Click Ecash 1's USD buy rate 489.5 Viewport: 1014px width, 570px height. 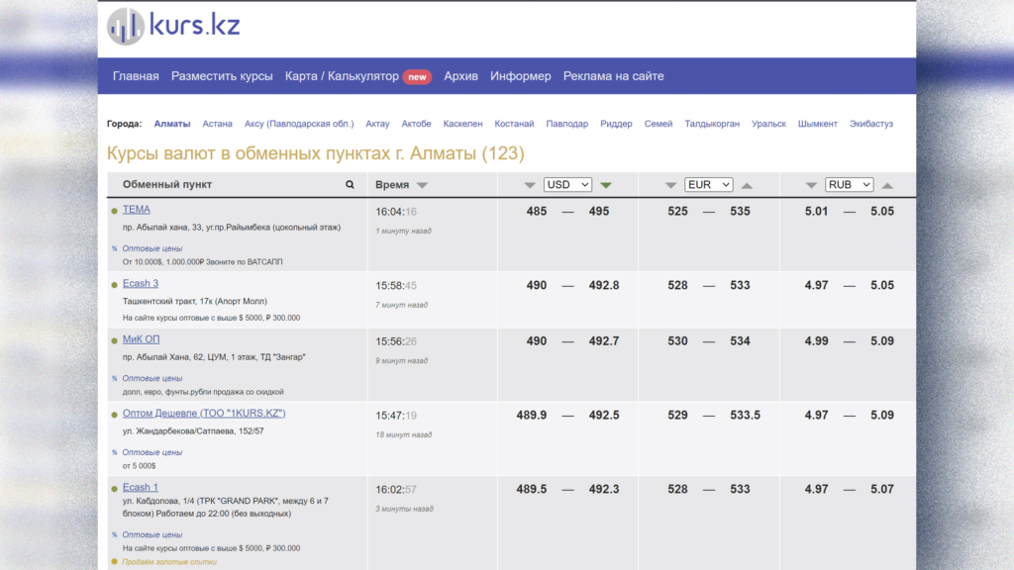pos(532,489)
